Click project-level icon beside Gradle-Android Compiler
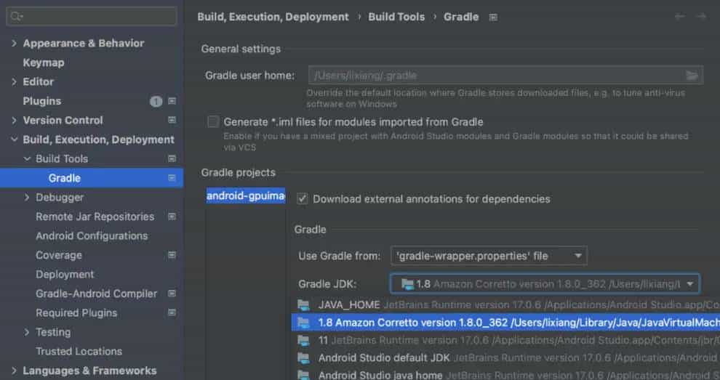Screen dimensions: 720x380 tap(172, 294)
